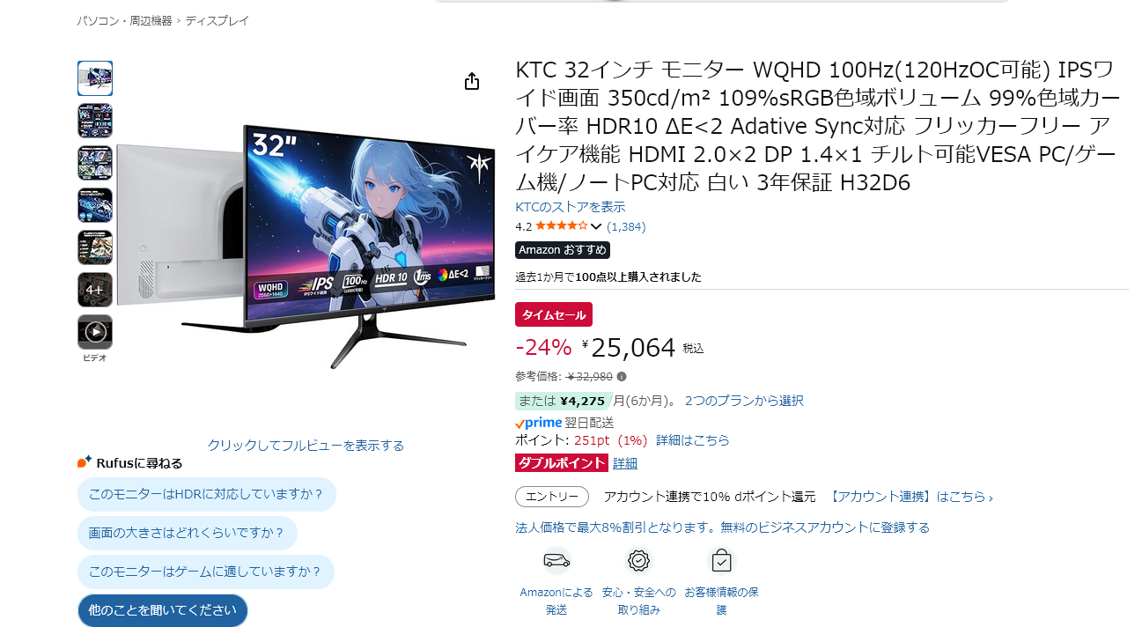Screen dimensions: 1142x627
Task: Click the security badge icon
Action: 638,560
